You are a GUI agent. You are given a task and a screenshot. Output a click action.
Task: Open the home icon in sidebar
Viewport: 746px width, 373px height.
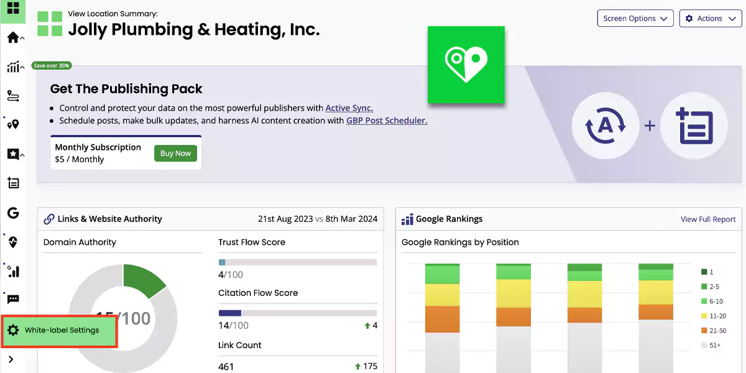(x=13, y=38)
